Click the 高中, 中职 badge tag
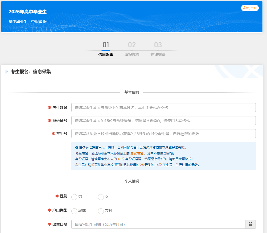Screen dimensions: 267x233 pyautogui.click(x=250, y=8)
